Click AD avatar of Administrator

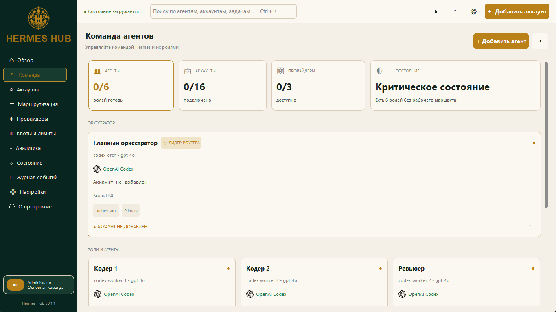point(15,285)
